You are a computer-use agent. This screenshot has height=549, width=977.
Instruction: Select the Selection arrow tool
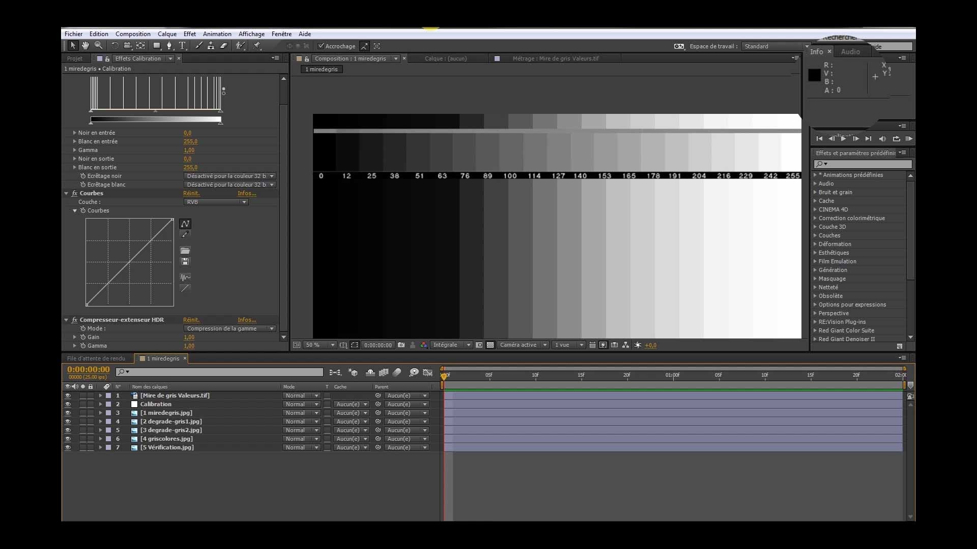coord(73,46)
